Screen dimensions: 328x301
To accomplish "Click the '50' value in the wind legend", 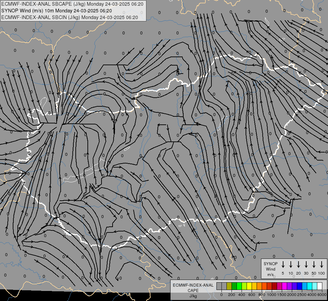I will tap(314, 273).
